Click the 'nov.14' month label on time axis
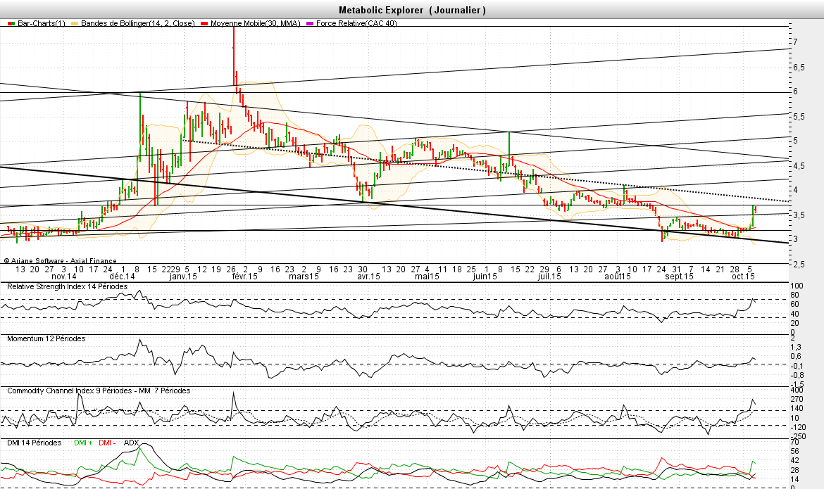The width and height of the screenshot is (824, 489). click(x=64, y=277)
